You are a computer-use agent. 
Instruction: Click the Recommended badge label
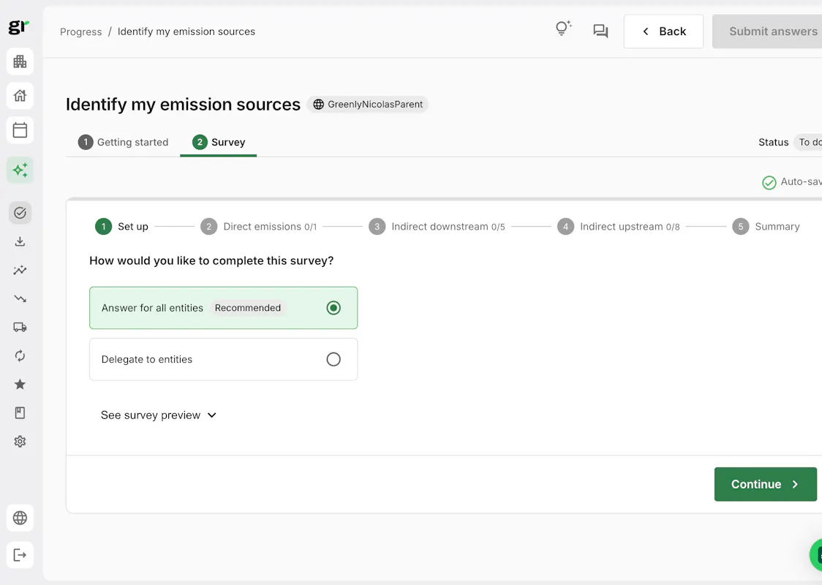248,308
